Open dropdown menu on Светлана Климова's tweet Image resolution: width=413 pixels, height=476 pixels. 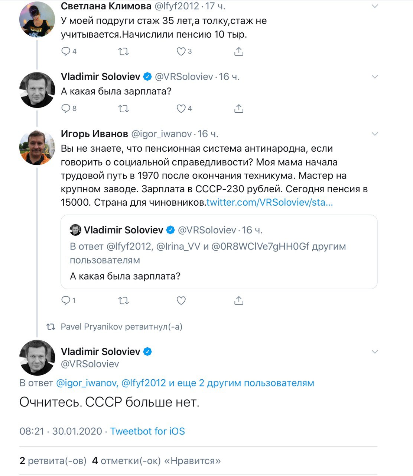pyautogui.click(x=375, y=6)
